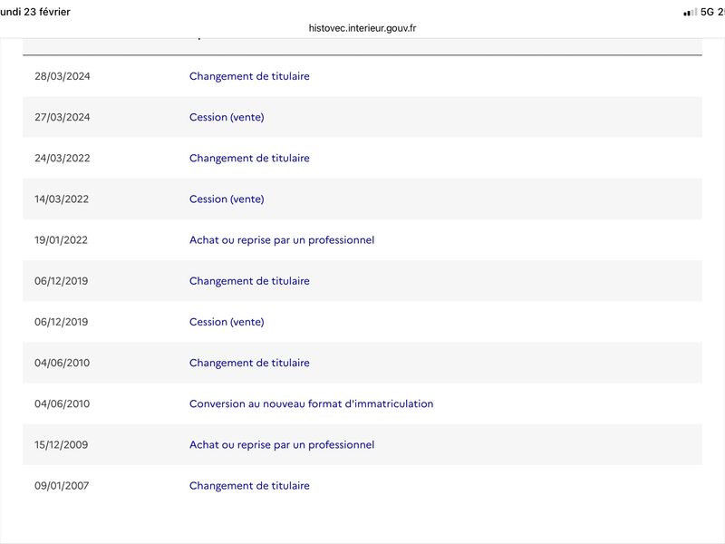This screenshot has height=544, width=725.
Task: Tap the 19/01/2022 date cell
Action: pyautogui.click(x=63, y=240)
